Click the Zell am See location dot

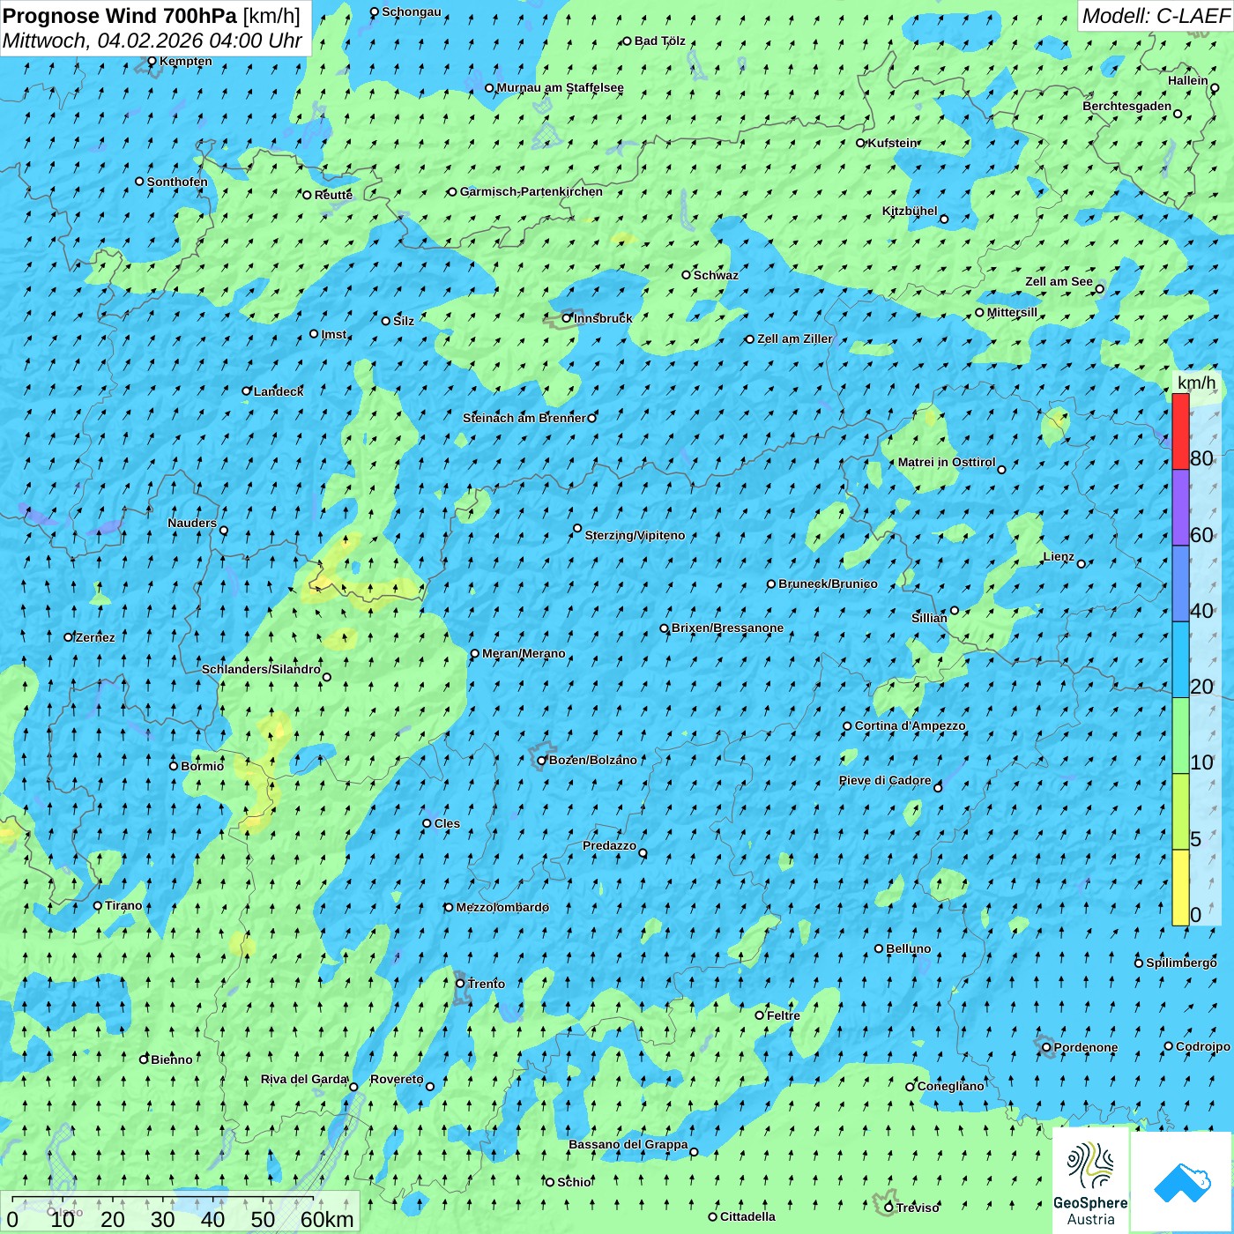tap(1099, 289)
